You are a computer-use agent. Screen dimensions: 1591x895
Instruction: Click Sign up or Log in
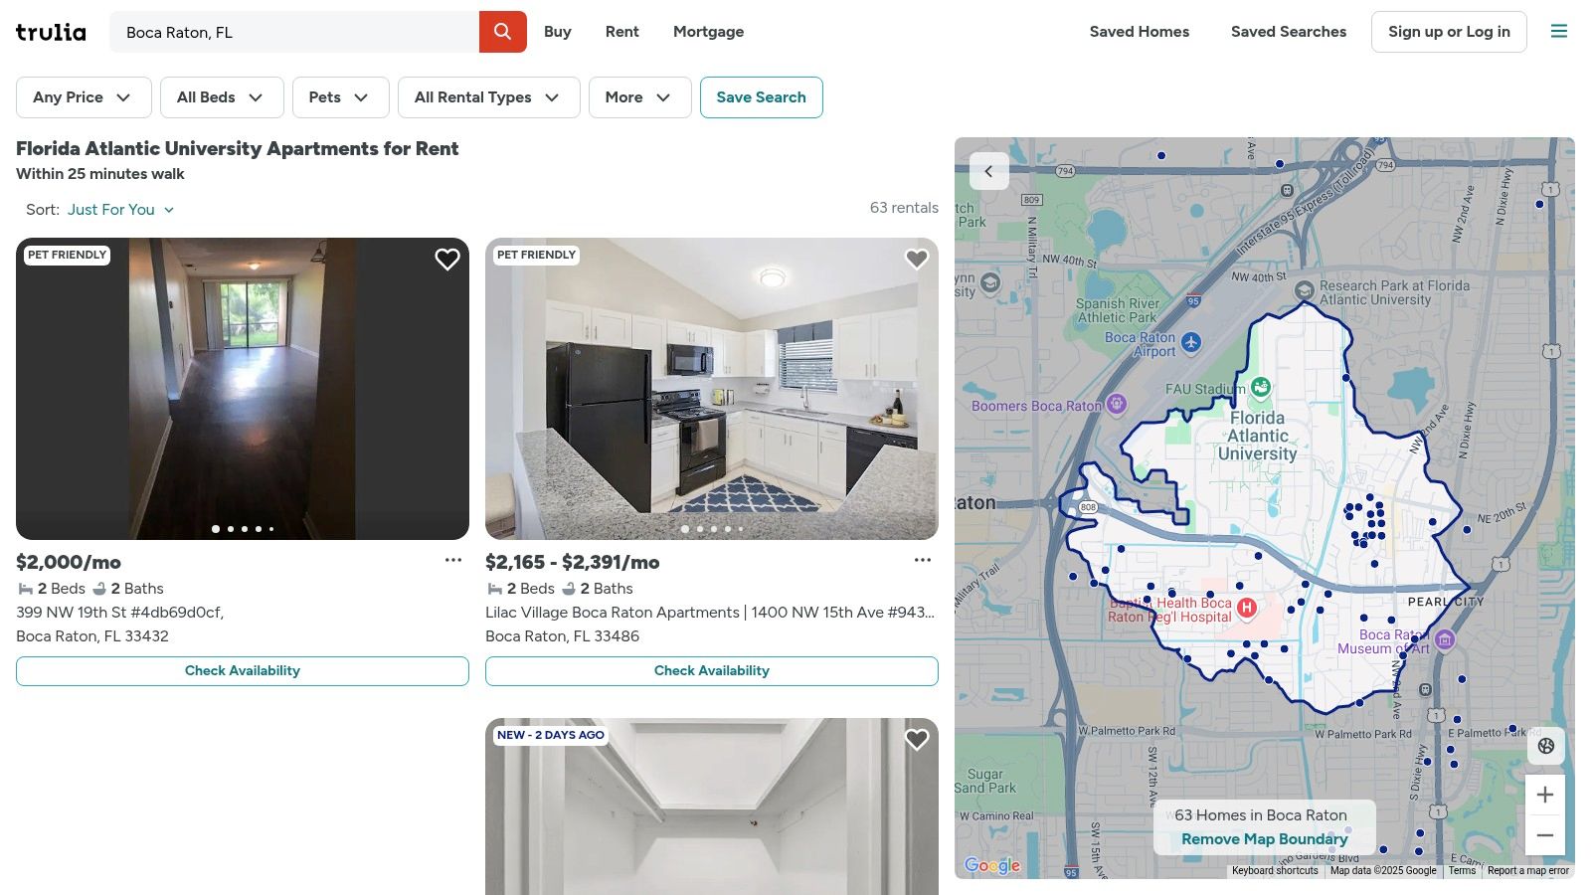coord(1449,32)
